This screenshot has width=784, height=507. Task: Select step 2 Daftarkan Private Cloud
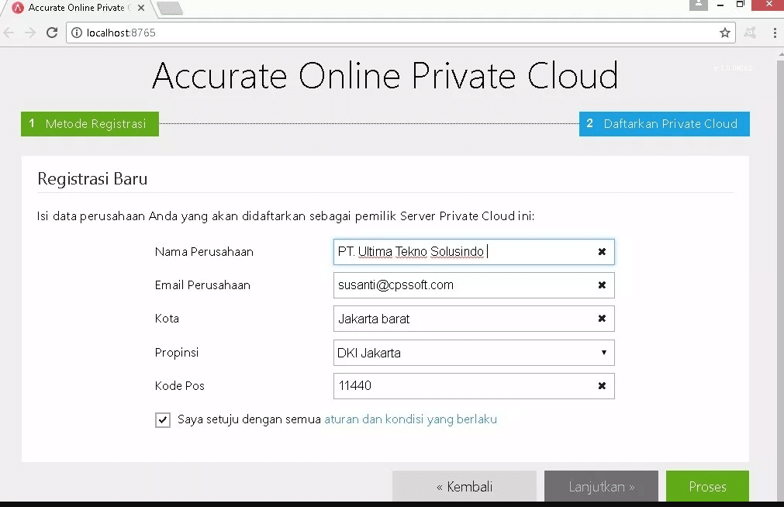coord(664,123)
